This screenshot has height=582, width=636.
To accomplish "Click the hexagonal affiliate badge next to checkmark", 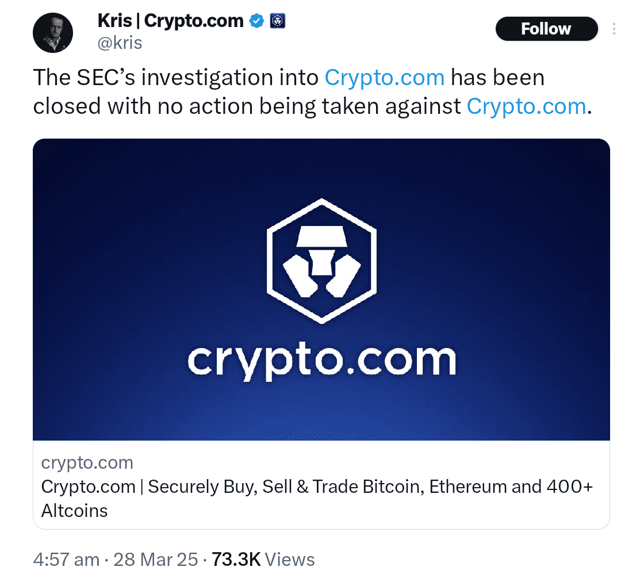I will (278, 20).
